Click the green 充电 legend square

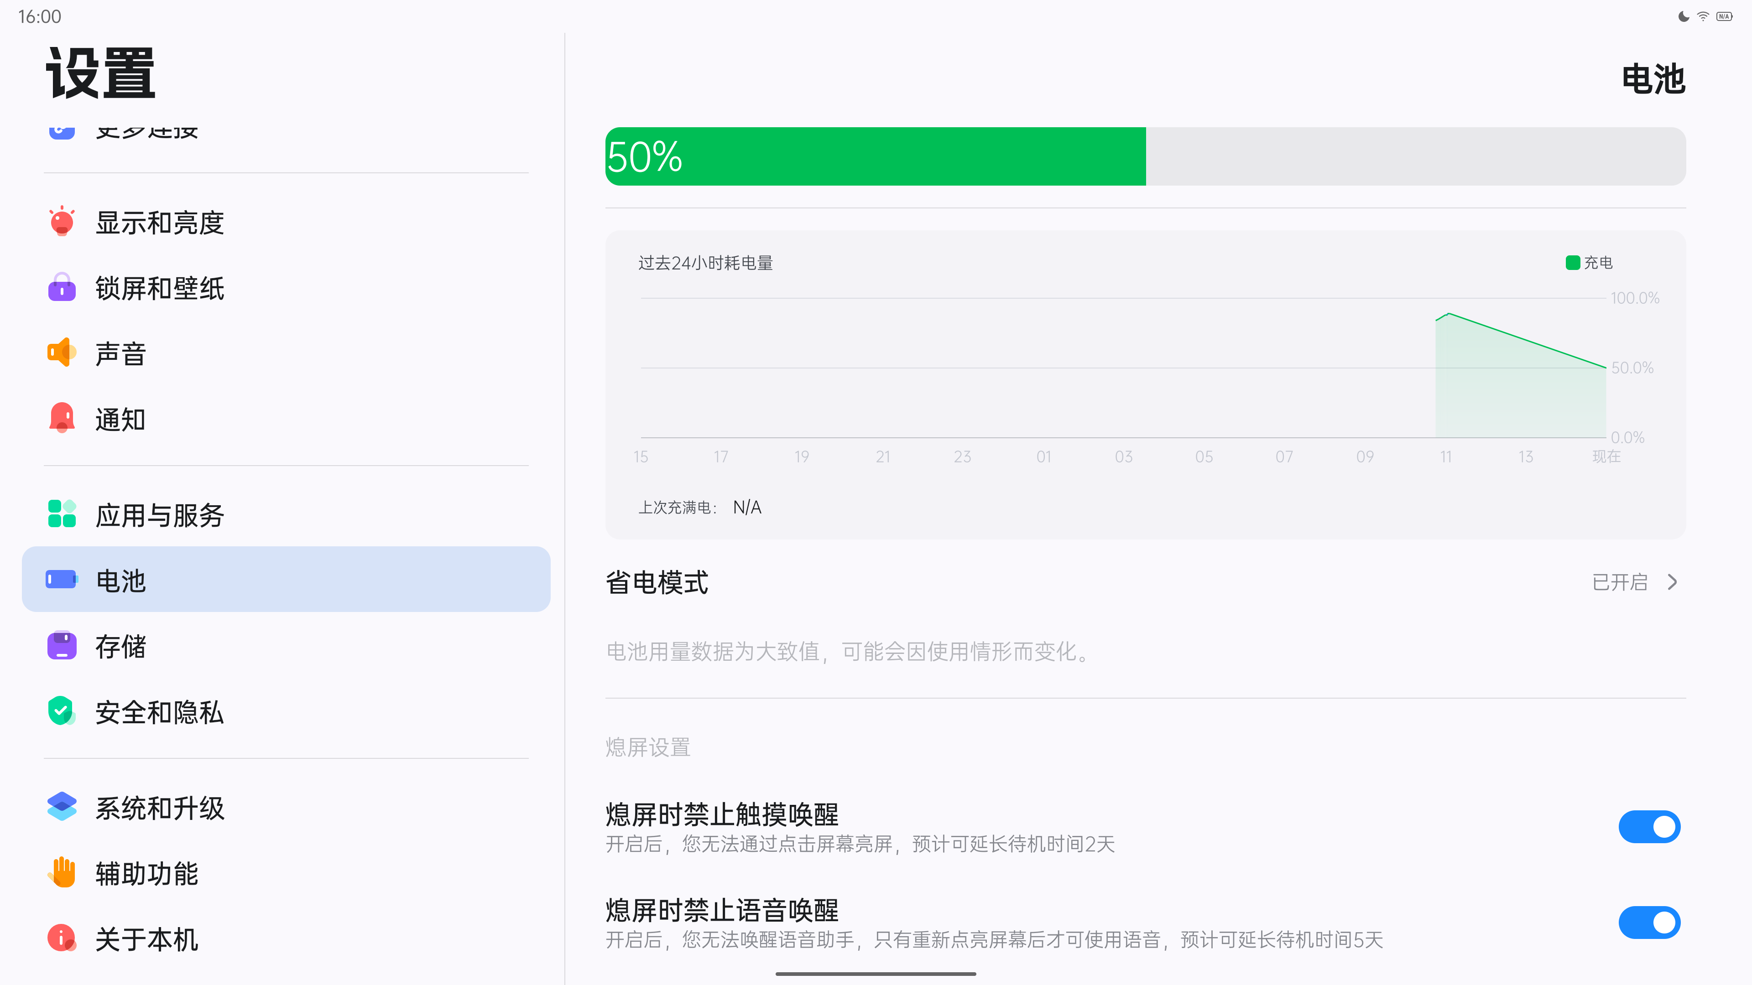coord(1572,262)
